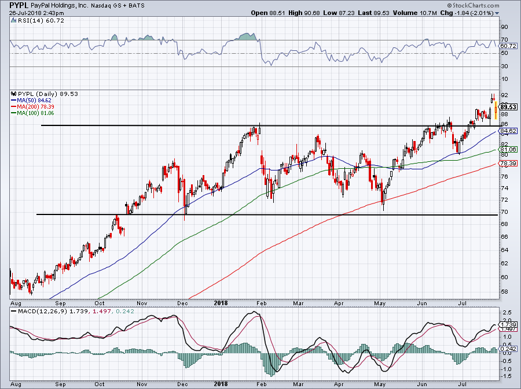Click the MA(100) 81.06 legend text
Viewport: 521px width, 389px height.
35,113
